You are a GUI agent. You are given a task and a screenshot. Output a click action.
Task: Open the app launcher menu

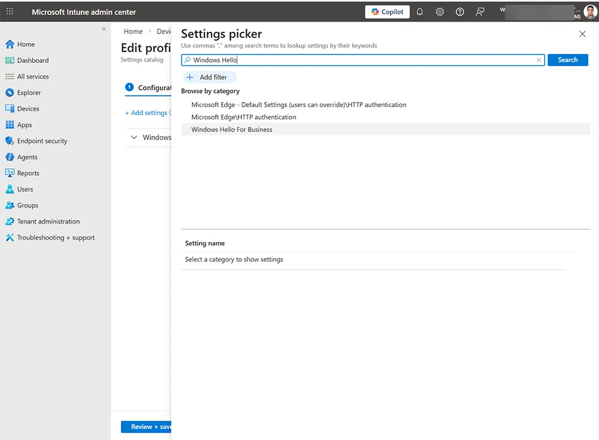coord(9,11)
